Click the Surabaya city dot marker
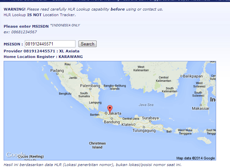 [x=150, y=121]
